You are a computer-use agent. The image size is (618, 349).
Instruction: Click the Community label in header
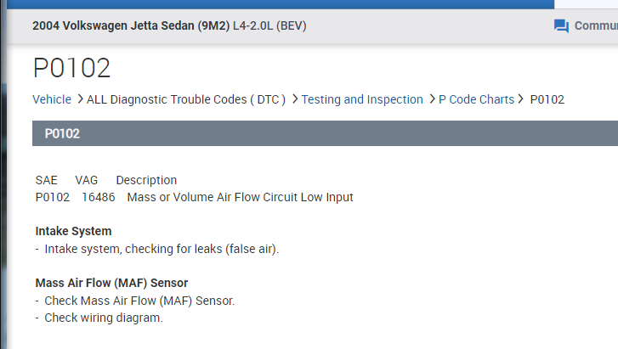click(595, 26)
